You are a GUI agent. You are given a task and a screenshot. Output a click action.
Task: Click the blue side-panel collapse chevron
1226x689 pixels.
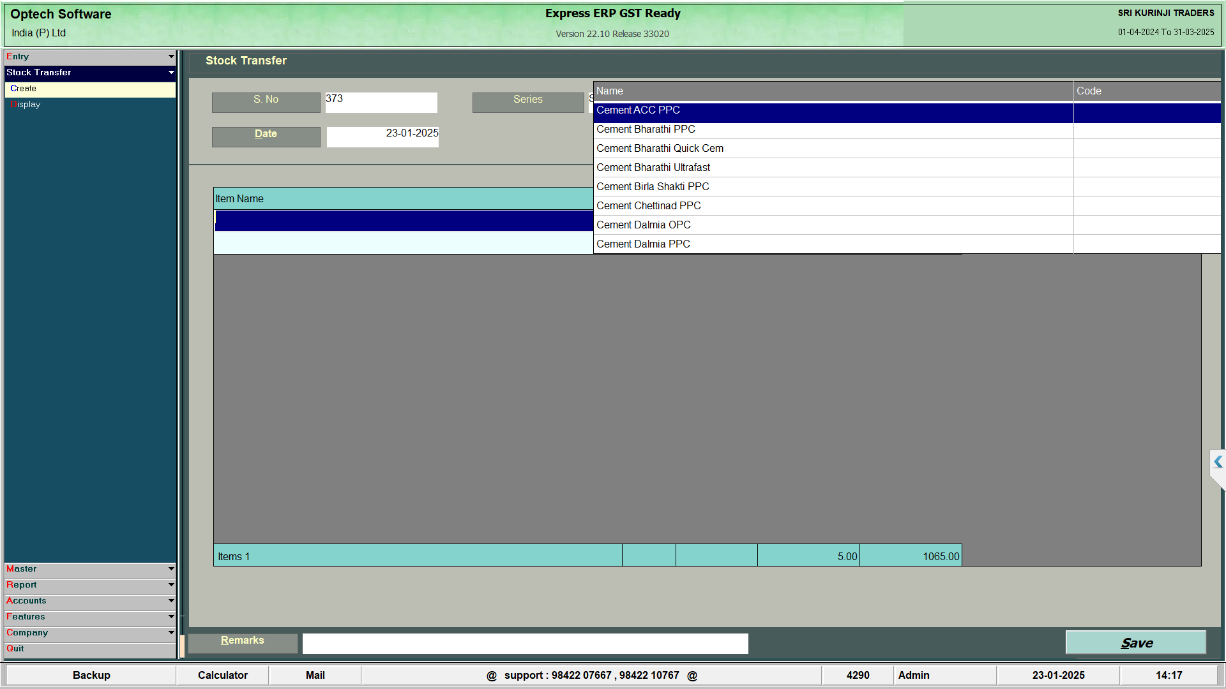[x=1218, y=463]
